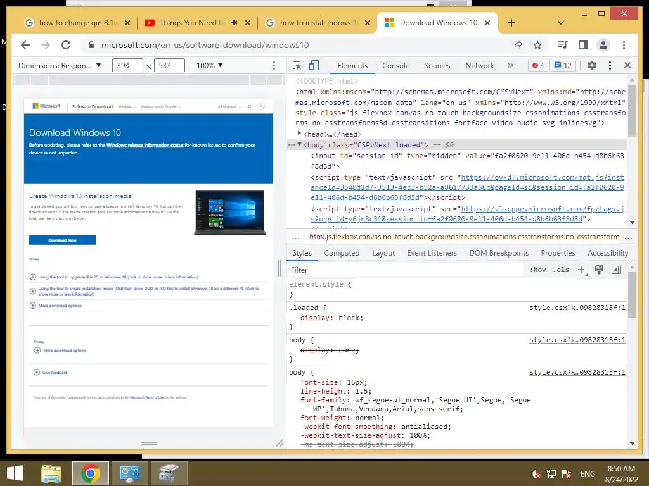Open the Chrome profile avatar

click(x=603, y=45)
